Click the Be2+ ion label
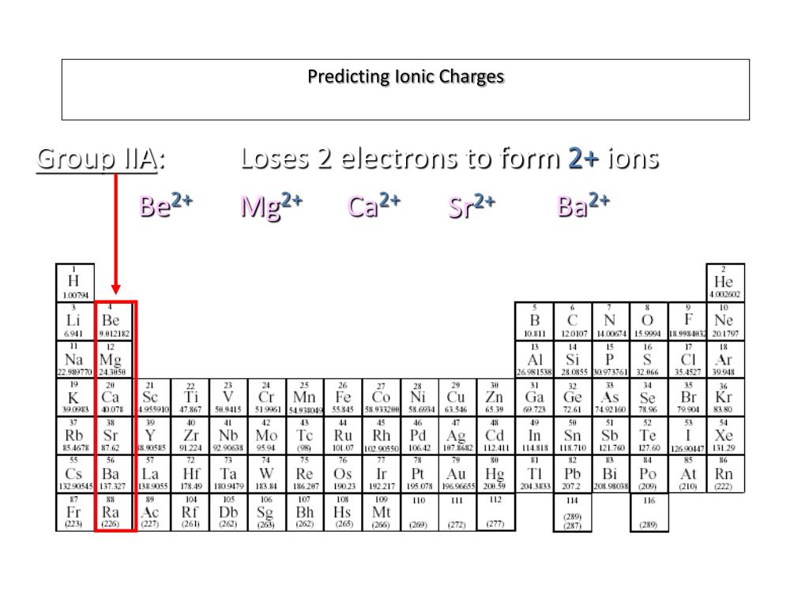The height and width of the screenshot is (606, 809). tap(166, 205)
